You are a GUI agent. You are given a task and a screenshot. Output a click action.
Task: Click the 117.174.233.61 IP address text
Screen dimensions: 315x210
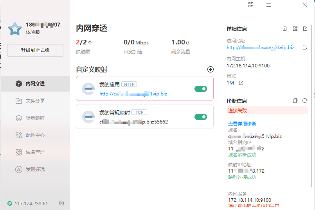(x=31, y=204)
